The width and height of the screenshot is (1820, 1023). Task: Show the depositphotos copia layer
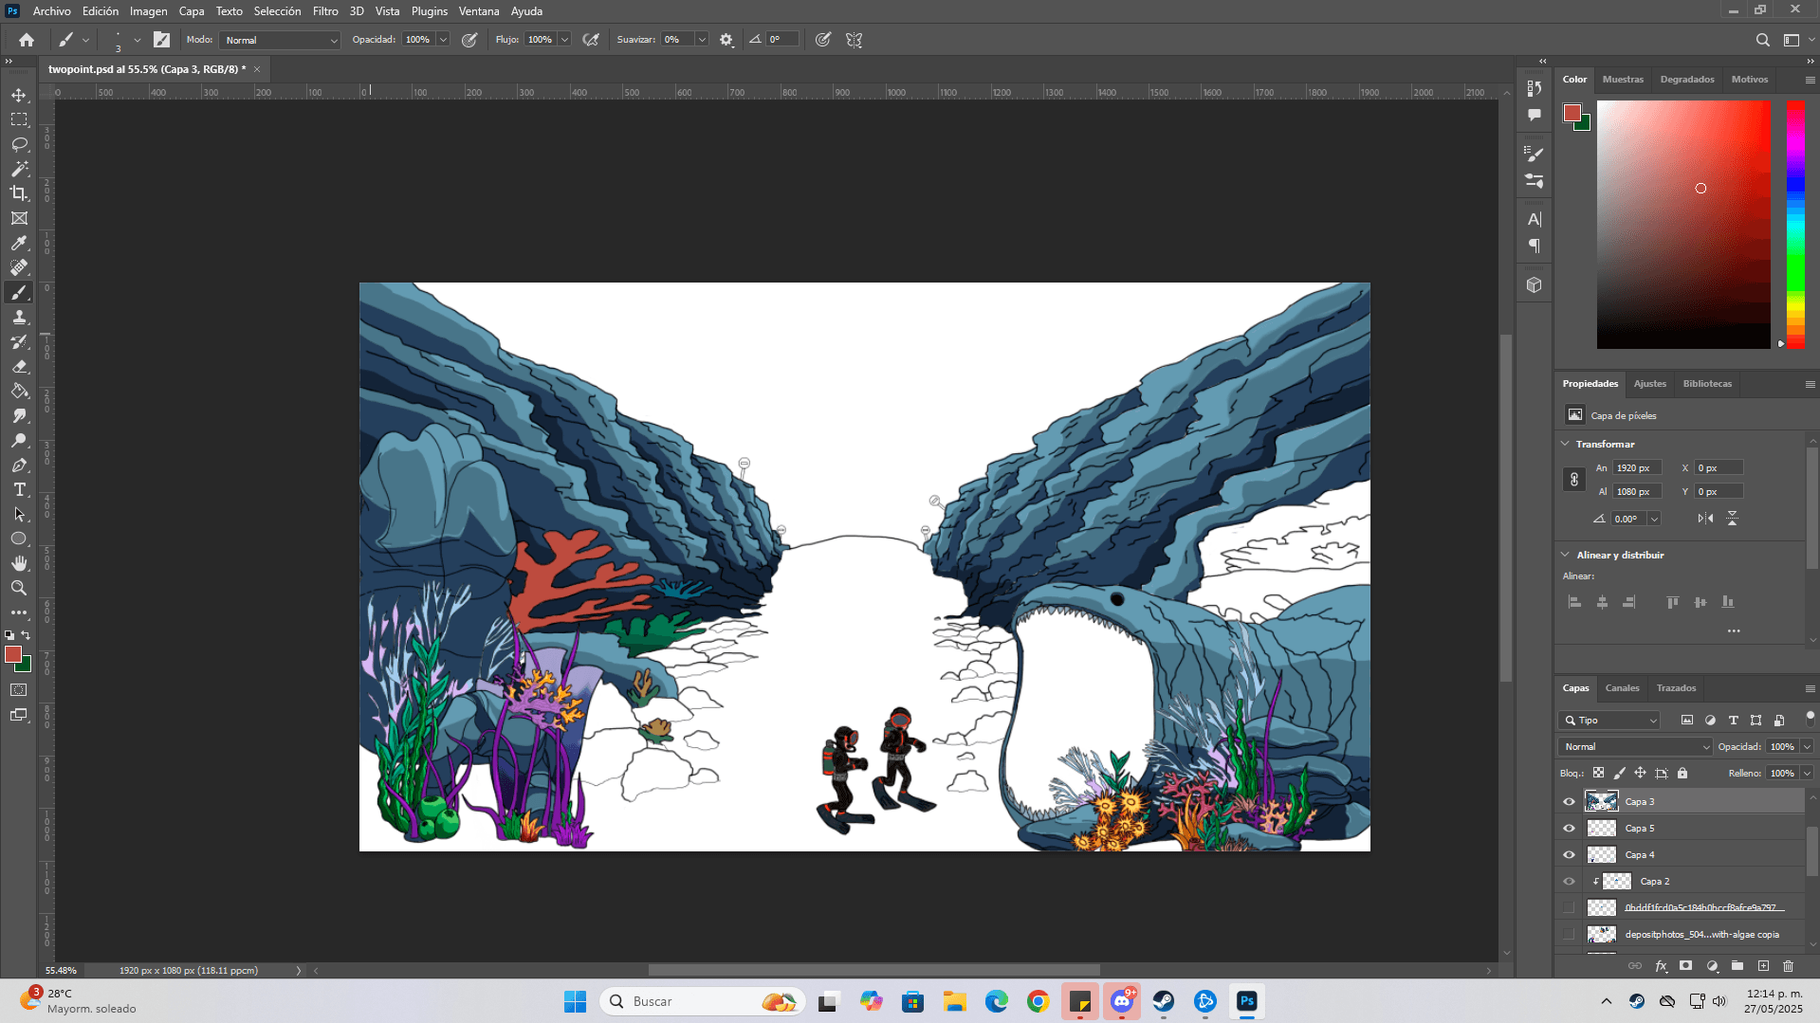point(1569,935)
